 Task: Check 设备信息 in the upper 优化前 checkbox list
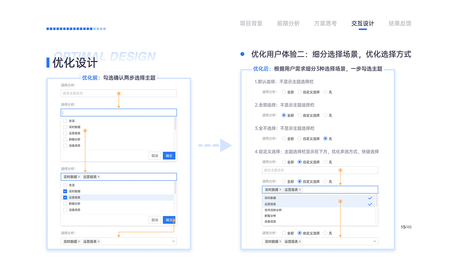65,146
